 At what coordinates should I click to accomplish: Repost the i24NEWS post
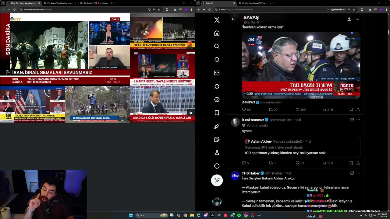click(x=273, y=109)
